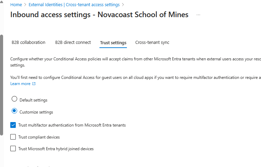
Task: Open External Identities Cross-tenant access settings breadcrumb
Action: (74, 5)
